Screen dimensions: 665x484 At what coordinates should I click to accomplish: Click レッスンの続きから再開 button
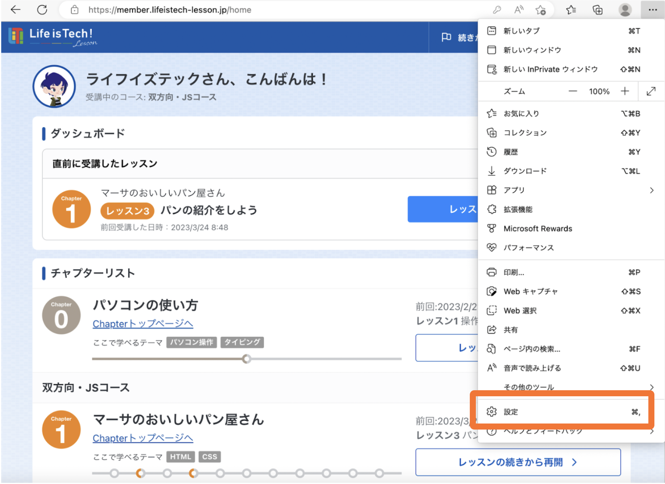(518, 462)
